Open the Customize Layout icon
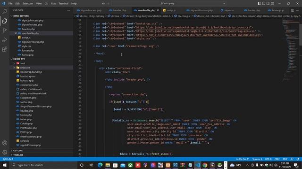 click(272, 3)
